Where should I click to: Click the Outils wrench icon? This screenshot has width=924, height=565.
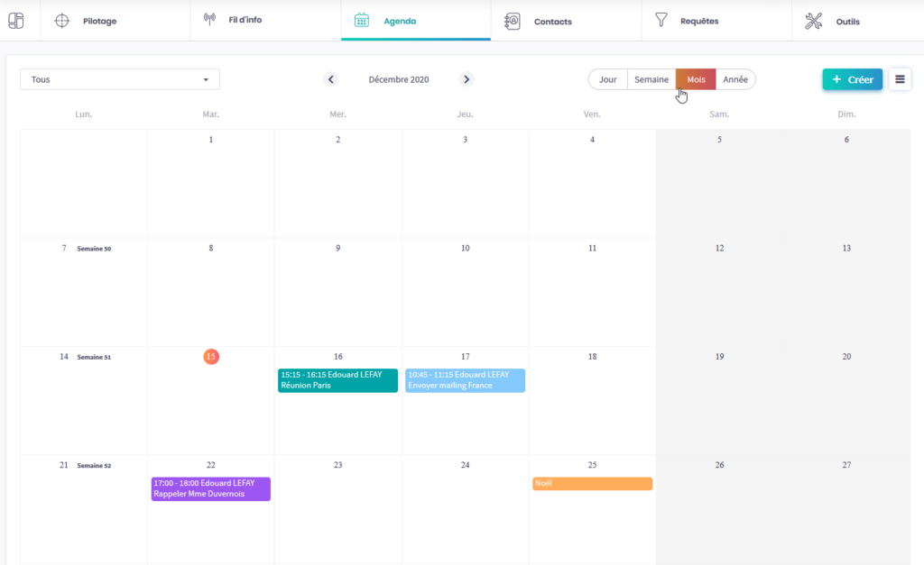(x=814, y=21)
